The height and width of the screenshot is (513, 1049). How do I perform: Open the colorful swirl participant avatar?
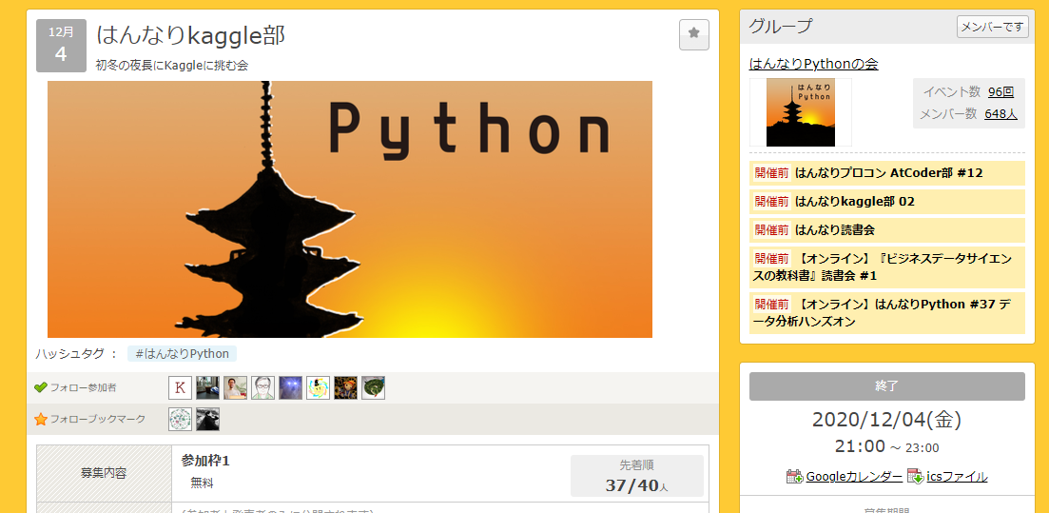pyautogui.click(x=318, y=387)
